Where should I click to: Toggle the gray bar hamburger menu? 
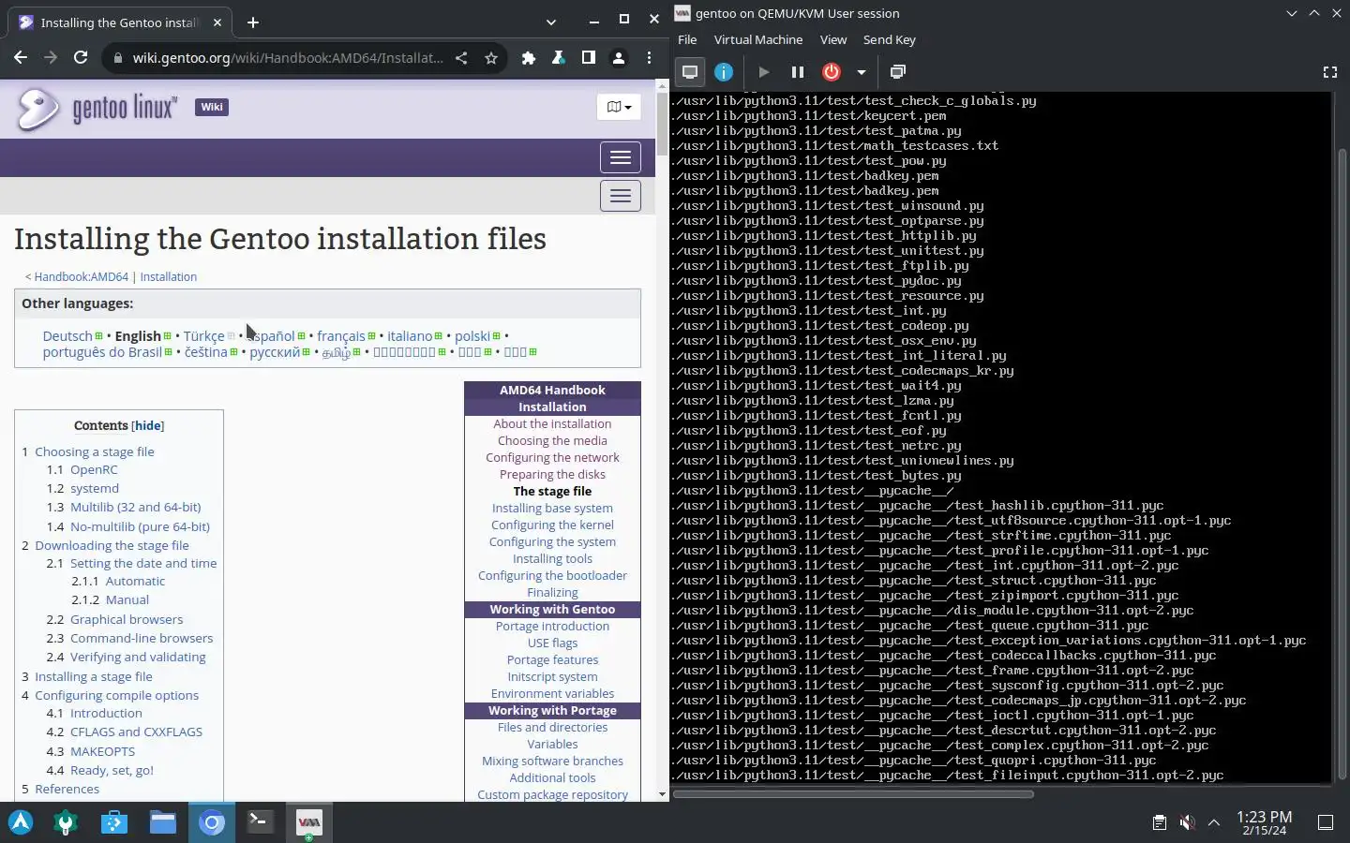tap(621, 196)
